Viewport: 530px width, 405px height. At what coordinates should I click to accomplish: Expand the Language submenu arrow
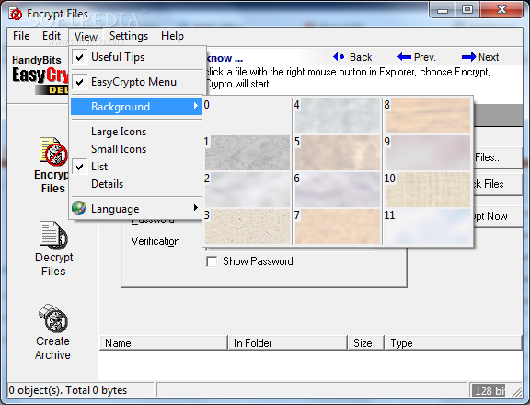[196, 208]
